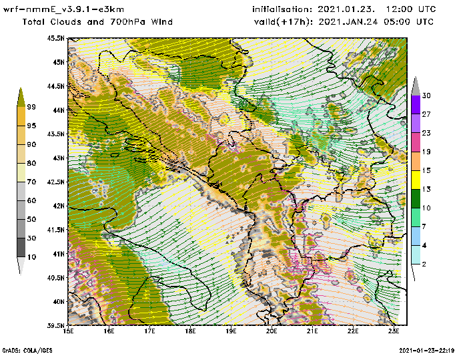
Task: Select the gold 95–99 cloud cover swatch
Action: tap(21, 116)
